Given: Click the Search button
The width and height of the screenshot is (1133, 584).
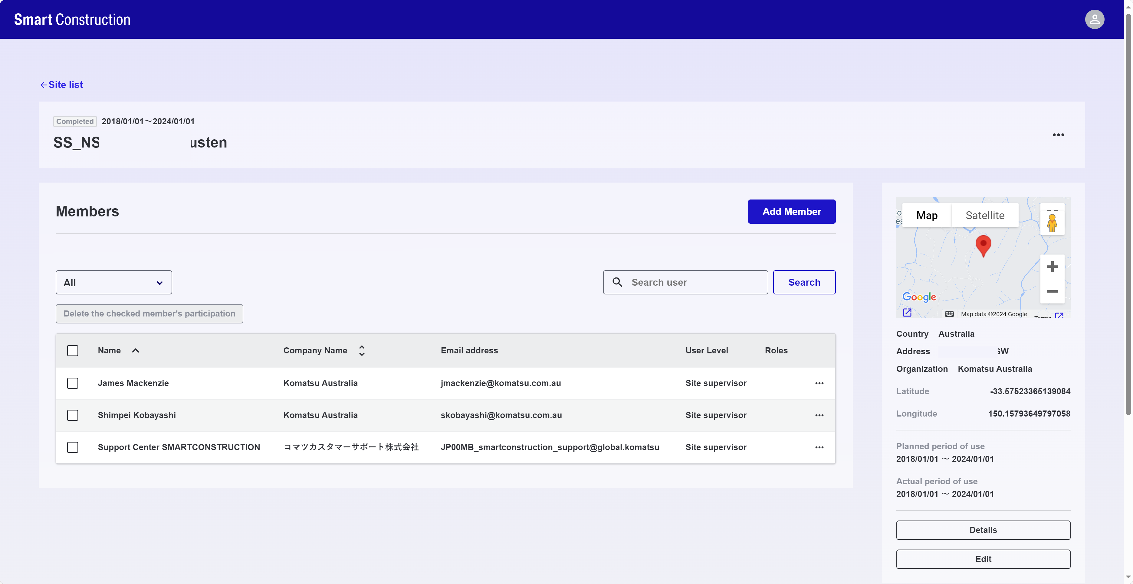Looking at the screenshot, I should click(804, 283).
